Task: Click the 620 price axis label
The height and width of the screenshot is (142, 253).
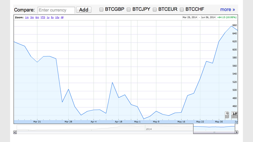Action: 235,41
